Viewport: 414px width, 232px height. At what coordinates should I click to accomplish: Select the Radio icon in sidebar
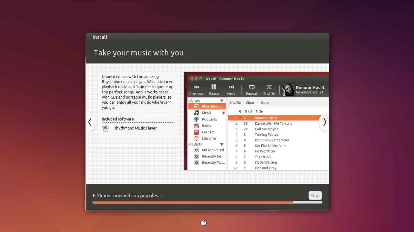[x=196, y=126]
